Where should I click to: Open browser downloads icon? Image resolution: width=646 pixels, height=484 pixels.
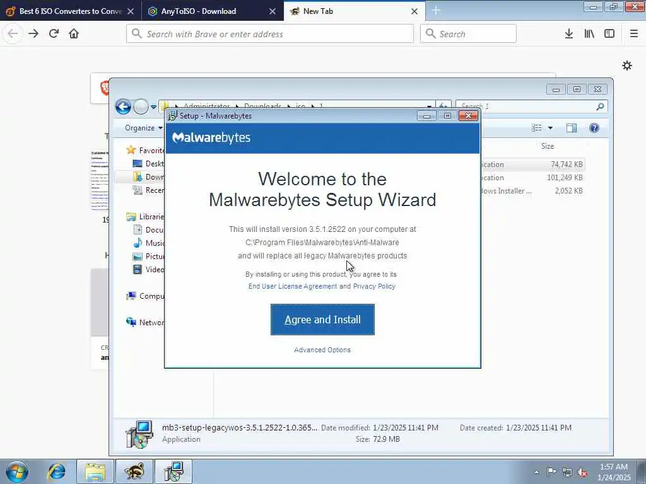[x=569, y=33]
